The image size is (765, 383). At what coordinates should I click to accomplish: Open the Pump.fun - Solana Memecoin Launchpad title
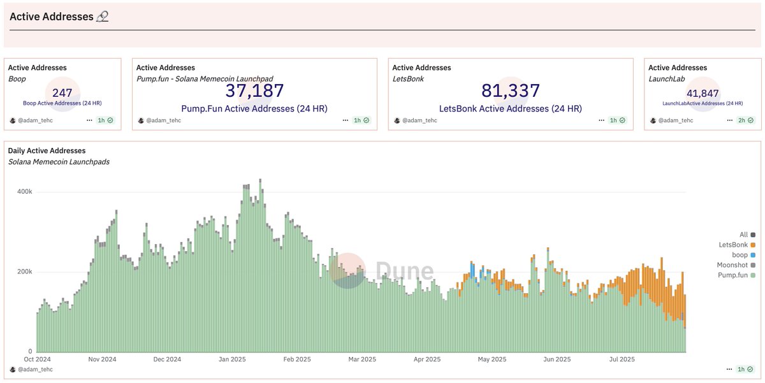point(206,78)
